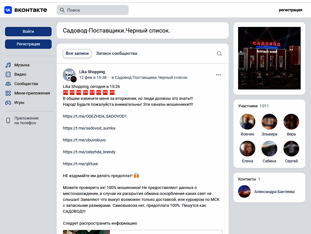Click member Сабина avatar
This screenshot has width=311, height=234.
pyautogui.click(x=269, y=149)
